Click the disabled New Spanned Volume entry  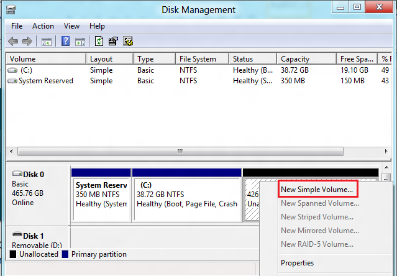point(320,203)
